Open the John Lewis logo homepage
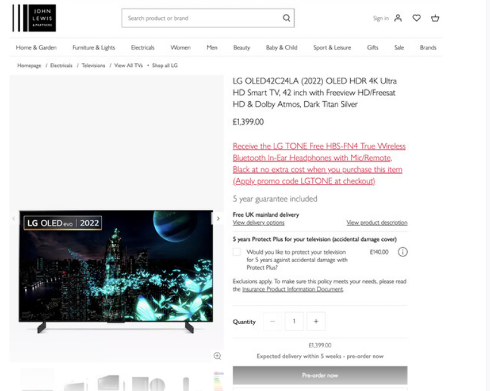490x391 pixels. [34, 18]
